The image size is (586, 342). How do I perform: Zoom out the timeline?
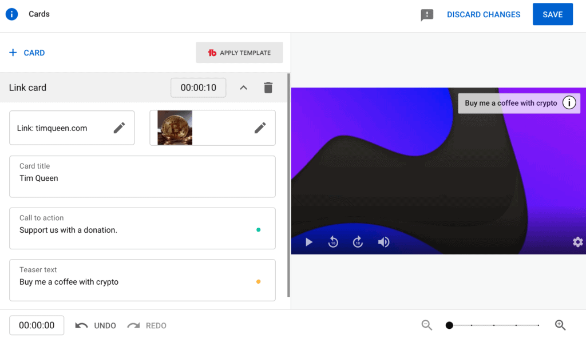427,325
